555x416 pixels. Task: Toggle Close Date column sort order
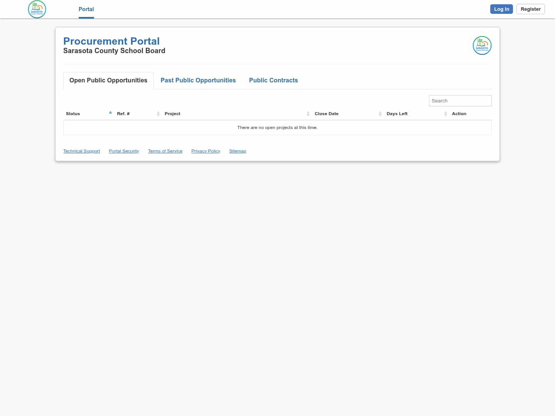326,114
